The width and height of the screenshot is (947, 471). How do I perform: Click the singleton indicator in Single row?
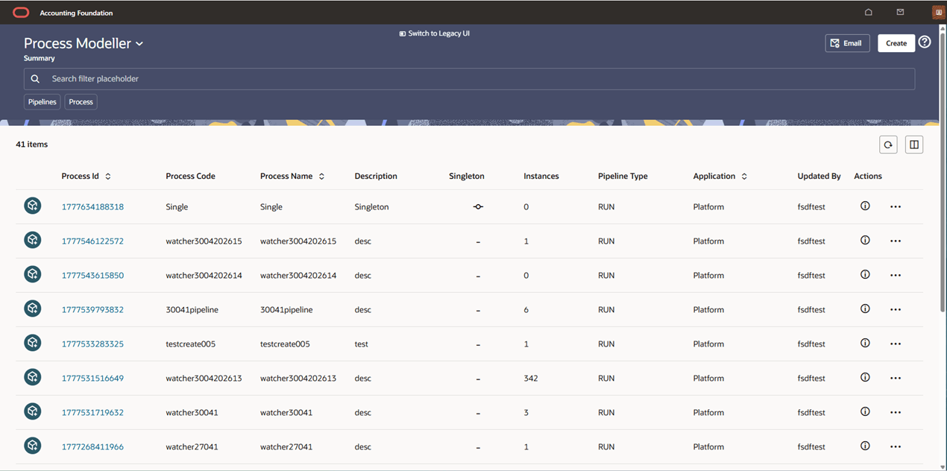(x=478, y=206)
